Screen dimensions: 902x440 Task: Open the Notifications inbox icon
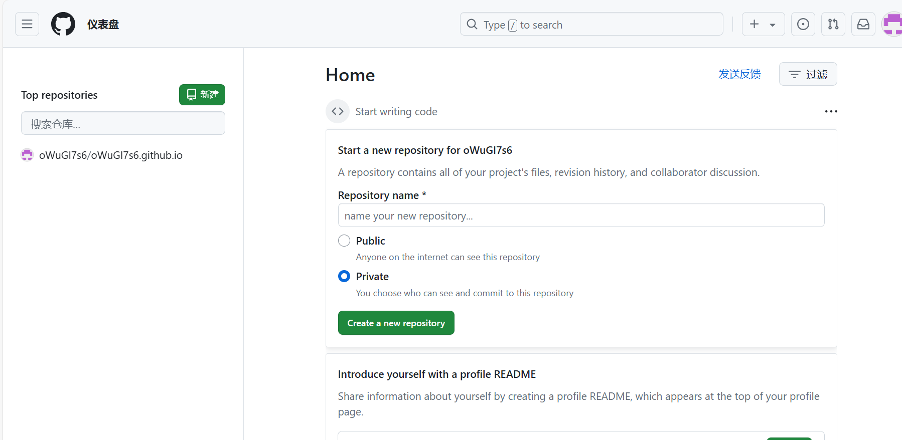pyautogui.click(x=863, y=24)
